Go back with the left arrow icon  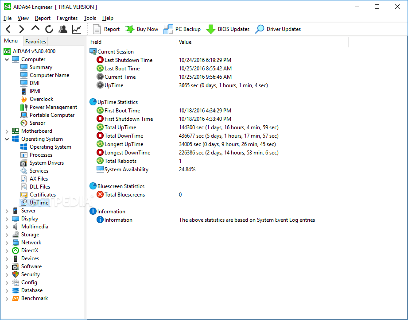coord(8,29)
